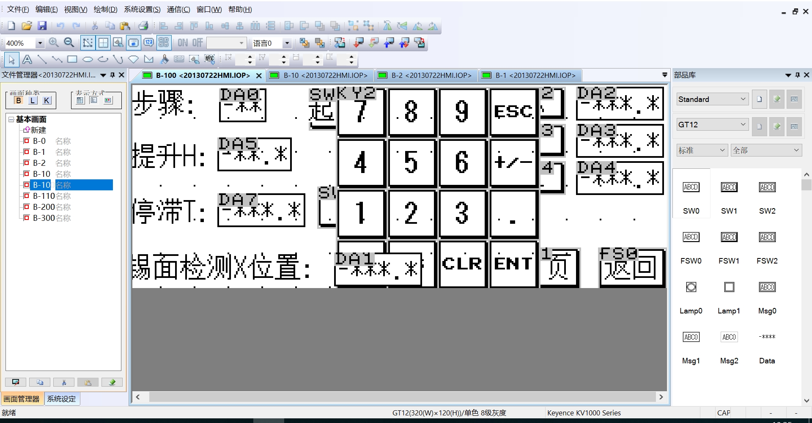The height and width of the screenshot is (423, 812).
Task: Click the red down-arrow transfer icon
Action: click(x=359, y=43)
